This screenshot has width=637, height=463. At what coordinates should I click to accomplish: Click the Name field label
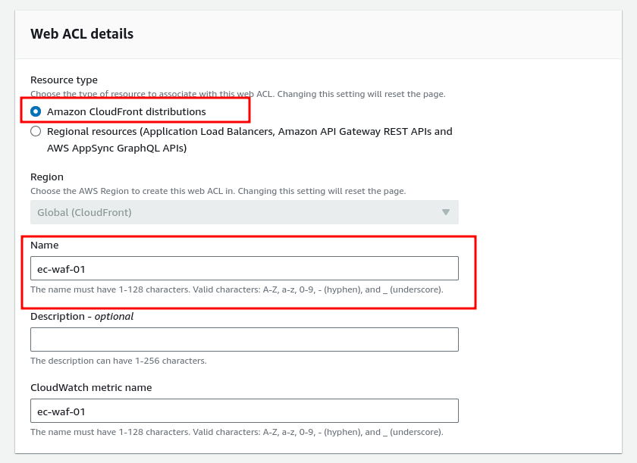tap(44, 245)
